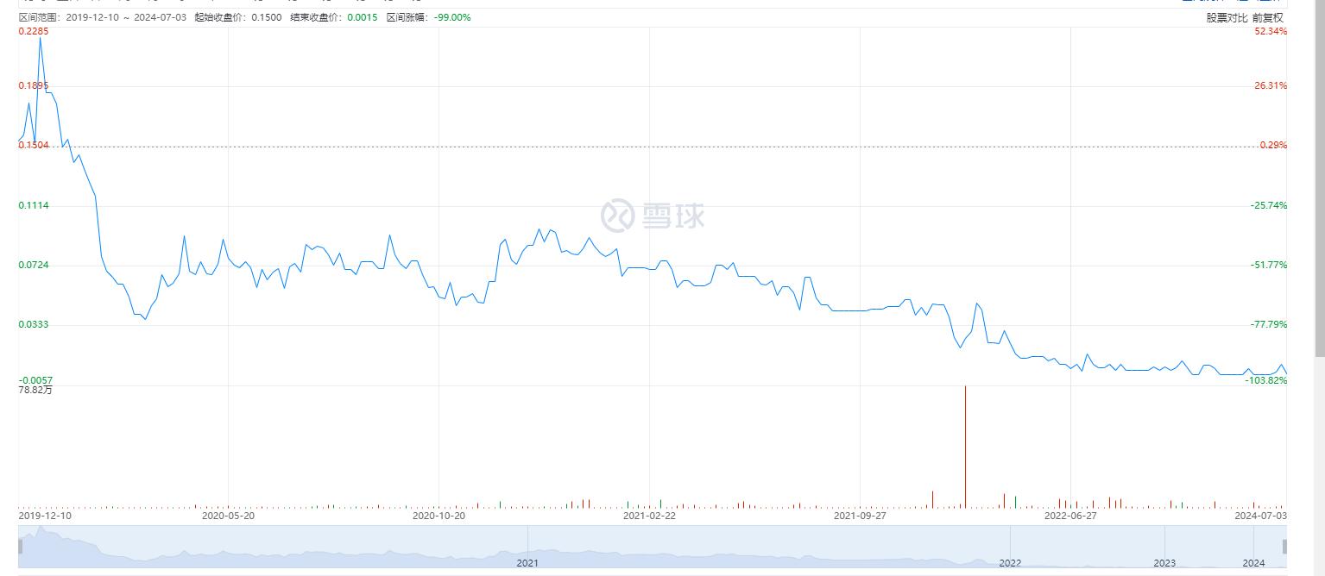Screen dimensions: 1325x576
Task: Grab the left handle of range slider
Action: point(21,546)
